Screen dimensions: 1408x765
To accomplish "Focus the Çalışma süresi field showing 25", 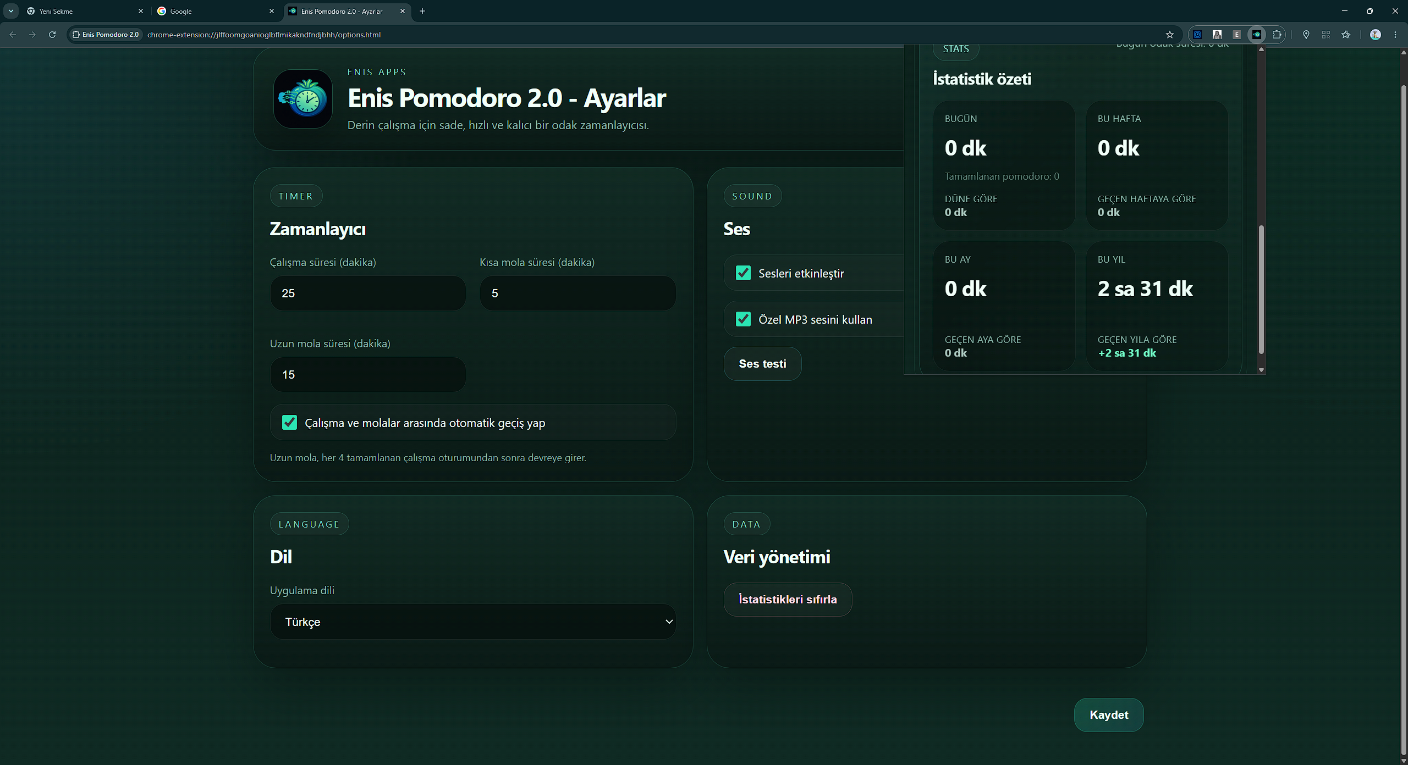I will point(368,293).
